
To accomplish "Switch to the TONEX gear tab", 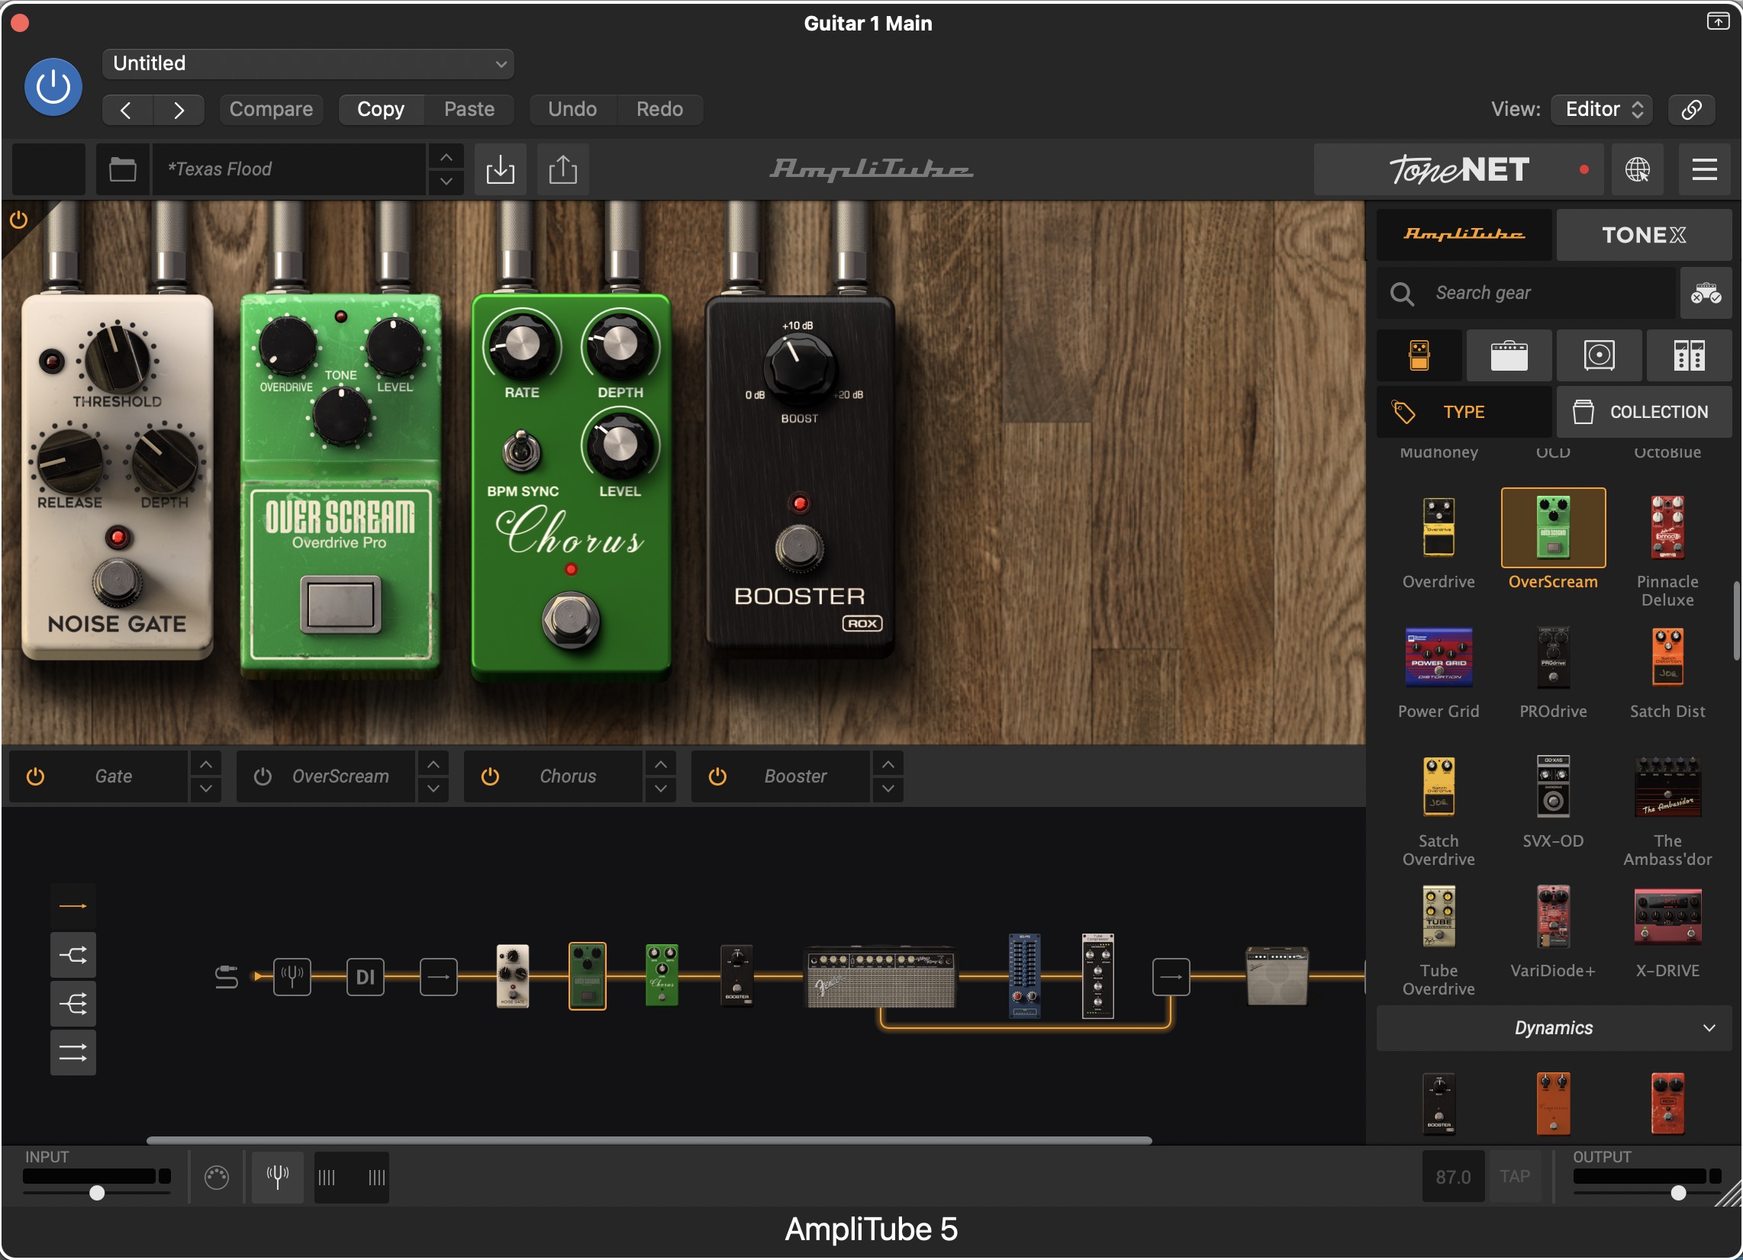I will pyautogui.click(x=1644, y=234).
